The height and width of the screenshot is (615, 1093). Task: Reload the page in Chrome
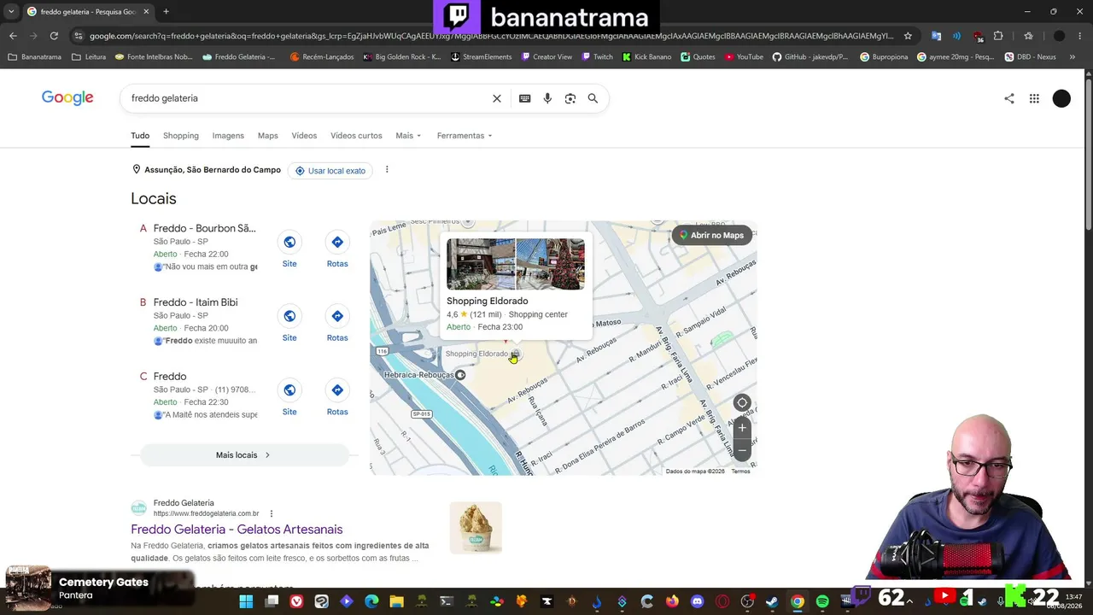pos(54,36)
